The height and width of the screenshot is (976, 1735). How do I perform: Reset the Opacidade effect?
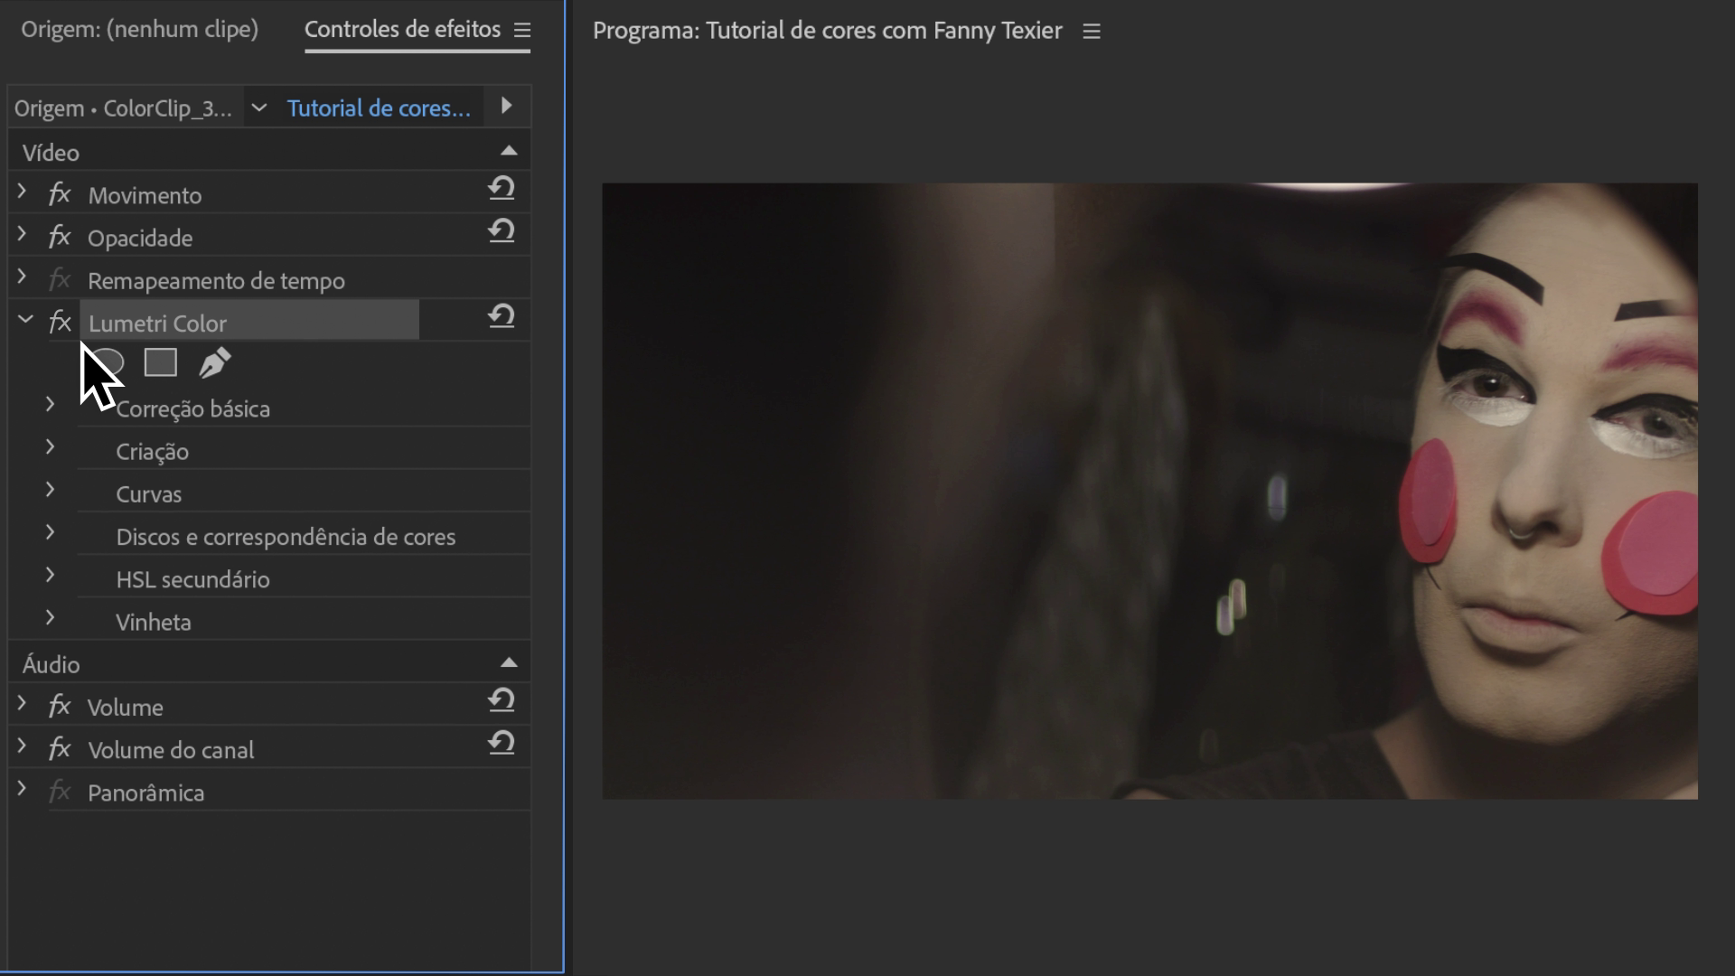[x=502, y=231]
